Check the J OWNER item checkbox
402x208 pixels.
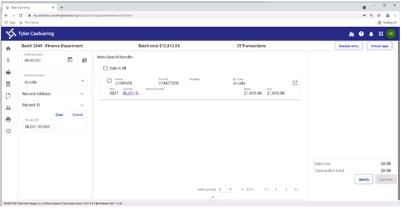coord(110,81)
